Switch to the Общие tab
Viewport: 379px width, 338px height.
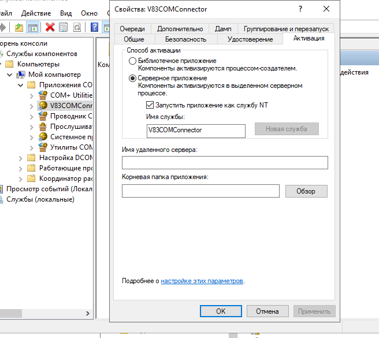(x=134, y=39)
